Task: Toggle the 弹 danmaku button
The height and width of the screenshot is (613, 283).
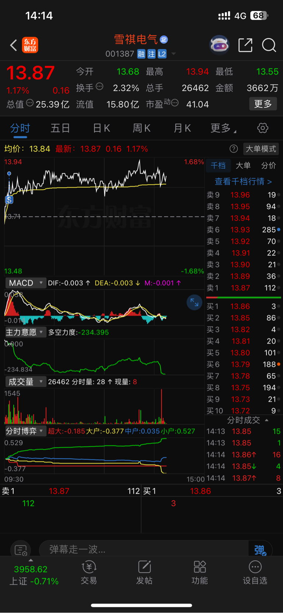Action: coord(260,550)
